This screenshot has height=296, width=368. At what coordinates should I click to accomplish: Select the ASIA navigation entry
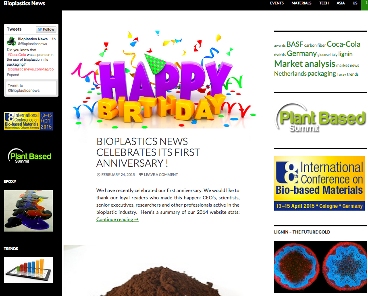point(340,3)
